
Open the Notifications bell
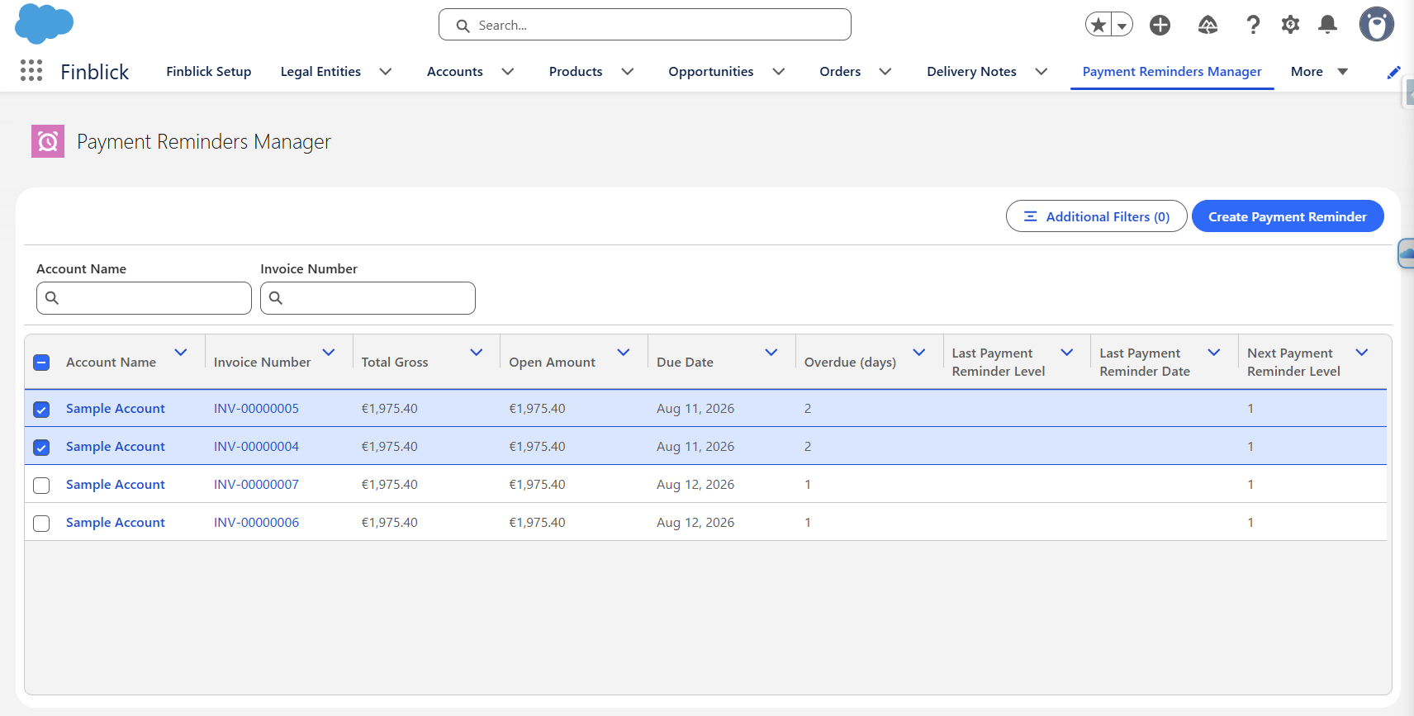coord(1327,25)
